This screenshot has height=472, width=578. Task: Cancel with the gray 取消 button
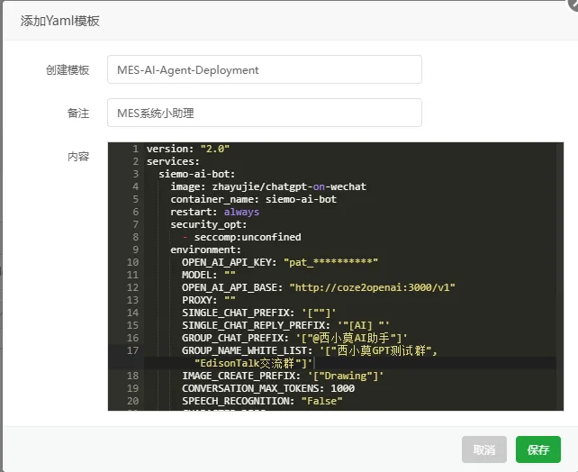(x=483, y=449)
